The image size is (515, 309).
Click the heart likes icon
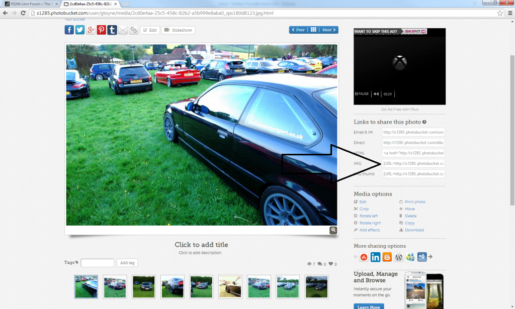click(x=331, y=264)
